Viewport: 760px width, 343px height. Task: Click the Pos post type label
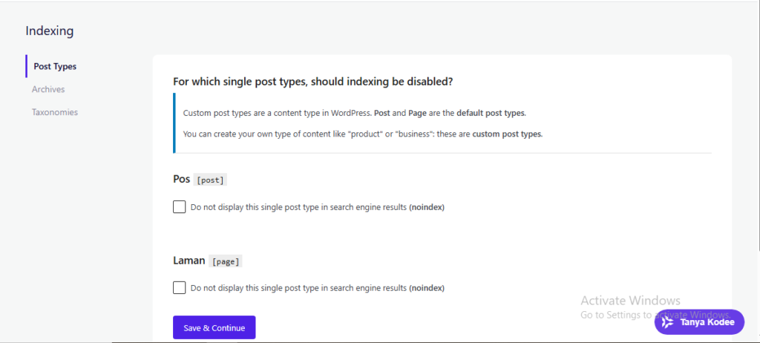[181, 179]
